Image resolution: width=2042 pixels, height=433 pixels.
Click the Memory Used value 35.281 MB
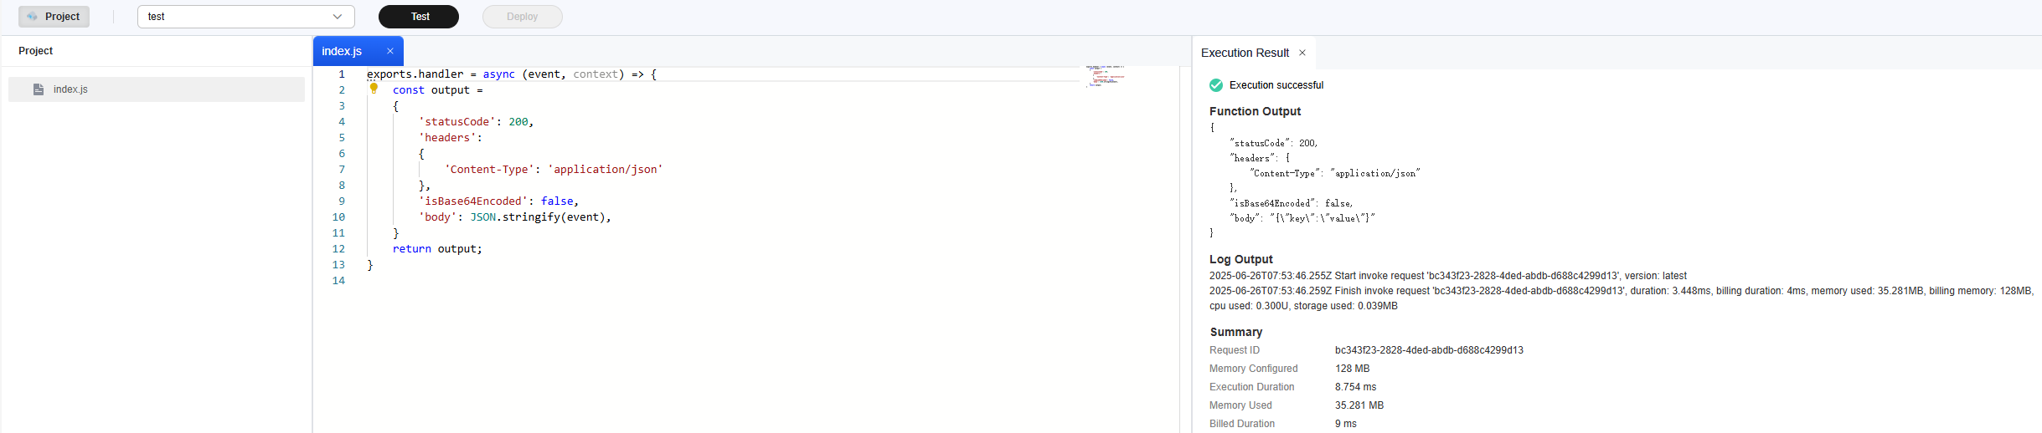(1359, 405)
